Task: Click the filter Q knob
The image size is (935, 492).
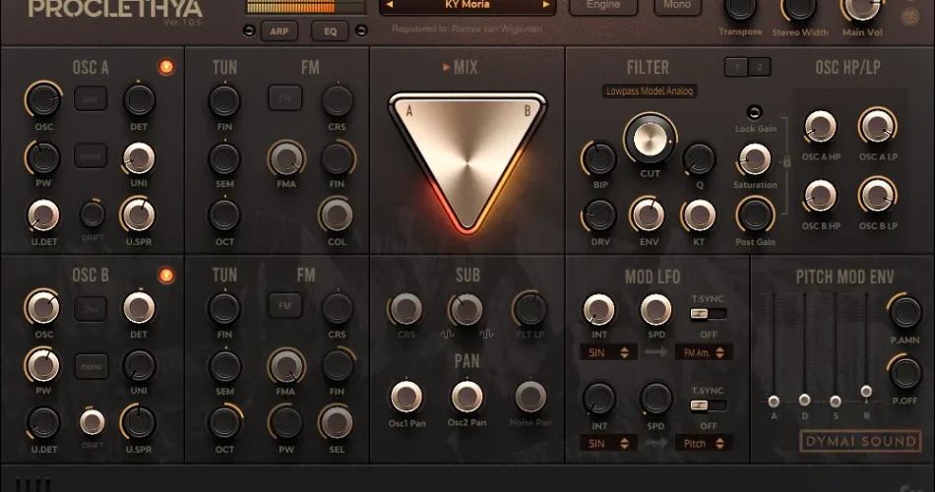Action: click(699, 158)
